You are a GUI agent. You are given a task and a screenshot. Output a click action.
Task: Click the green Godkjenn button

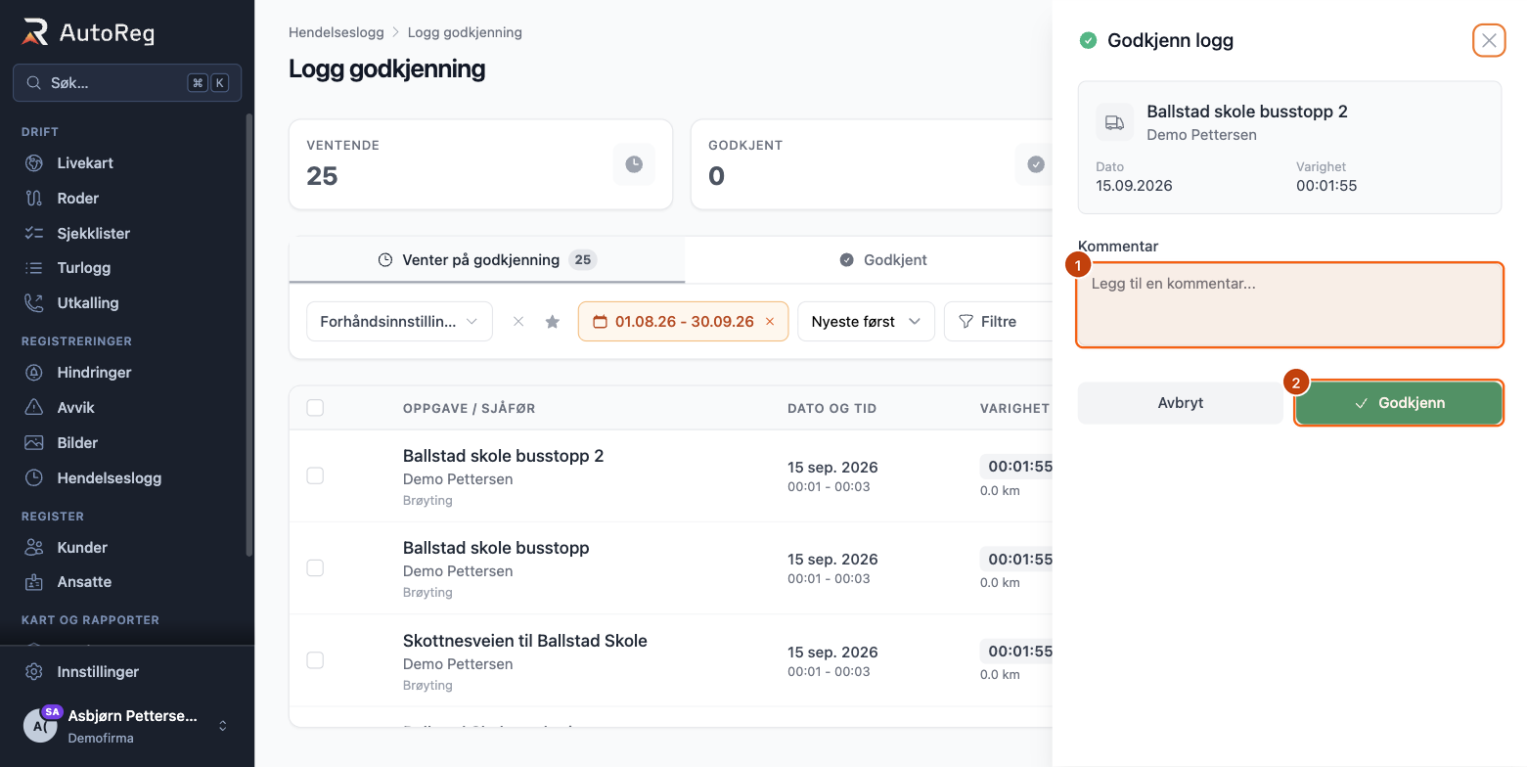(1399, 403)
